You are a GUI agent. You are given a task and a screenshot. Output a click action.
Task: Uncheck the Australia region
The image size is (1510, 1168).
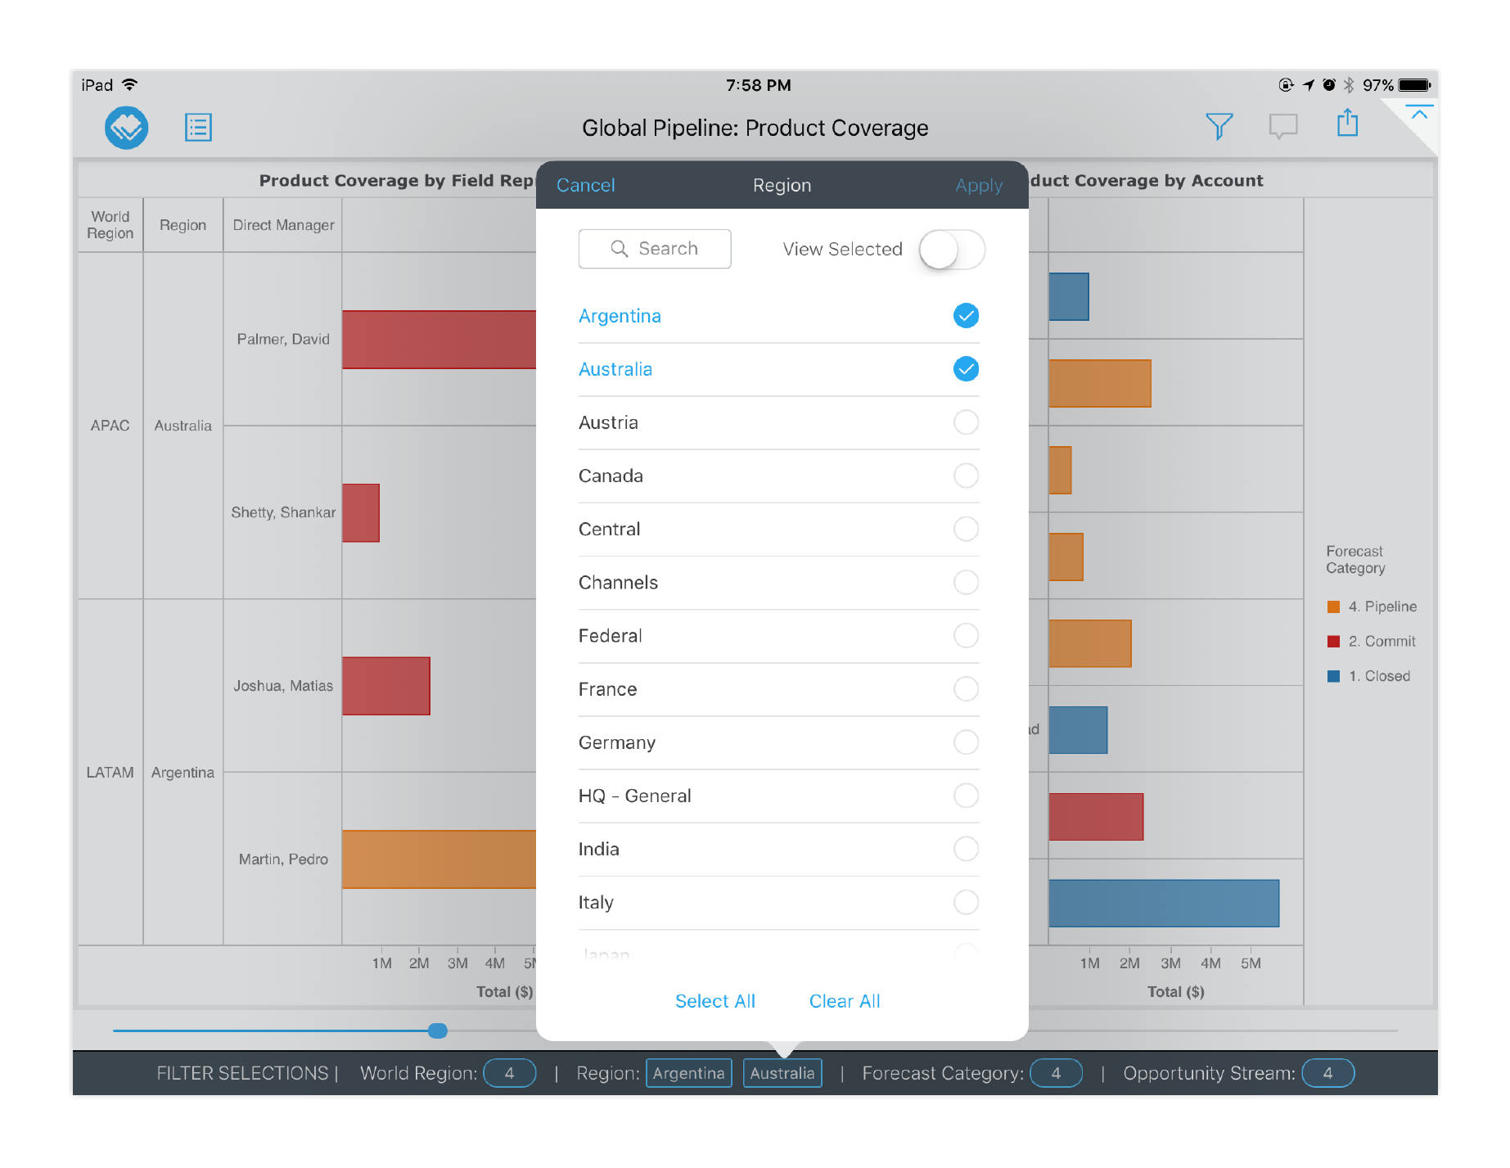pos(966,369)
